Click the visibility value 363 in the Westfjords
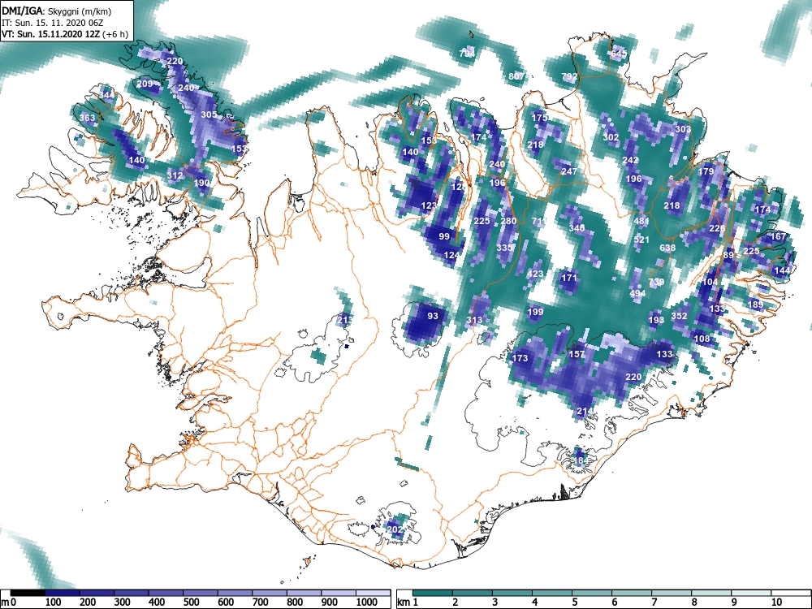Screen dimensions: 812x609 (87, 118)
